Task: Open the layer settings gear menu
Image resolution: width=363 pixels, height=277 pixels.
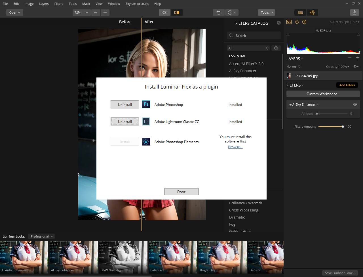Action: [356, 66]
